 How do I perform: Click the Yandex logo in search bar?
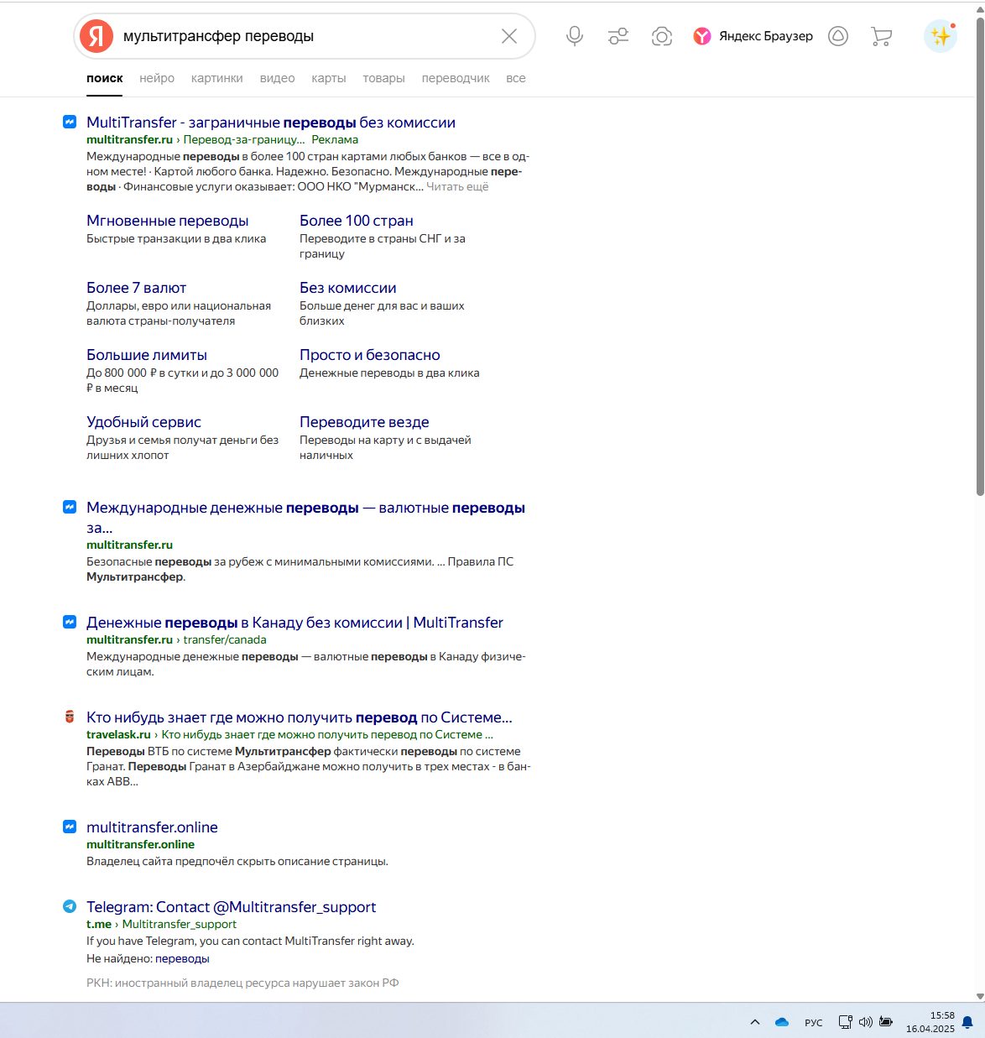tap(96, 36)
